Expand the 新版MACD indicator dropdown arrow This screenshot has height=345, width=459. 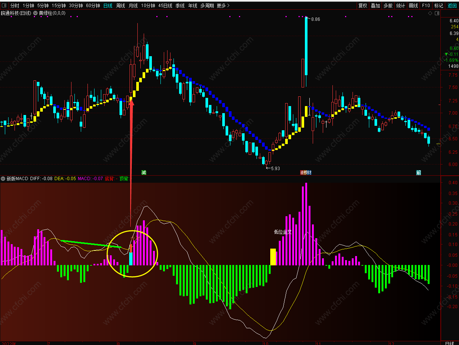pyautogui.click(x=3, y=179)
